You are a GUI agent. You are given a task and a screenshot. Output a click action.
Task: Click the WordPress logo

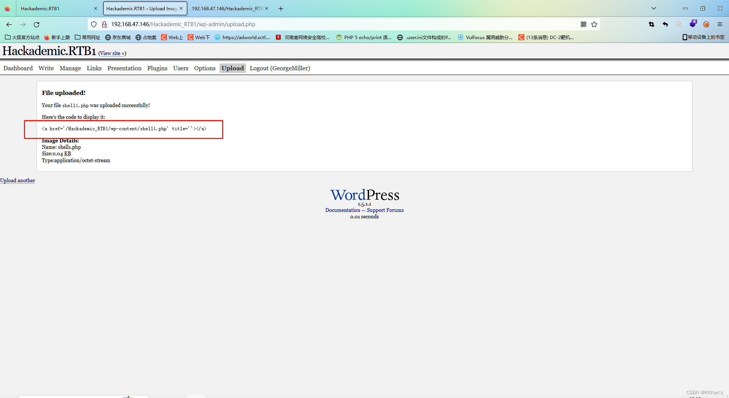pyautogui.click(x=364, y=195)
